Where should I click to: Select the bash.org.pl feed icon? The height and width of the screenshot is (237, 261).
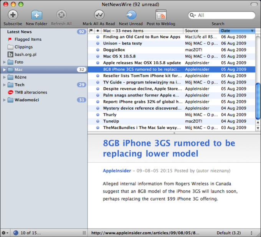tap(10, 54)
